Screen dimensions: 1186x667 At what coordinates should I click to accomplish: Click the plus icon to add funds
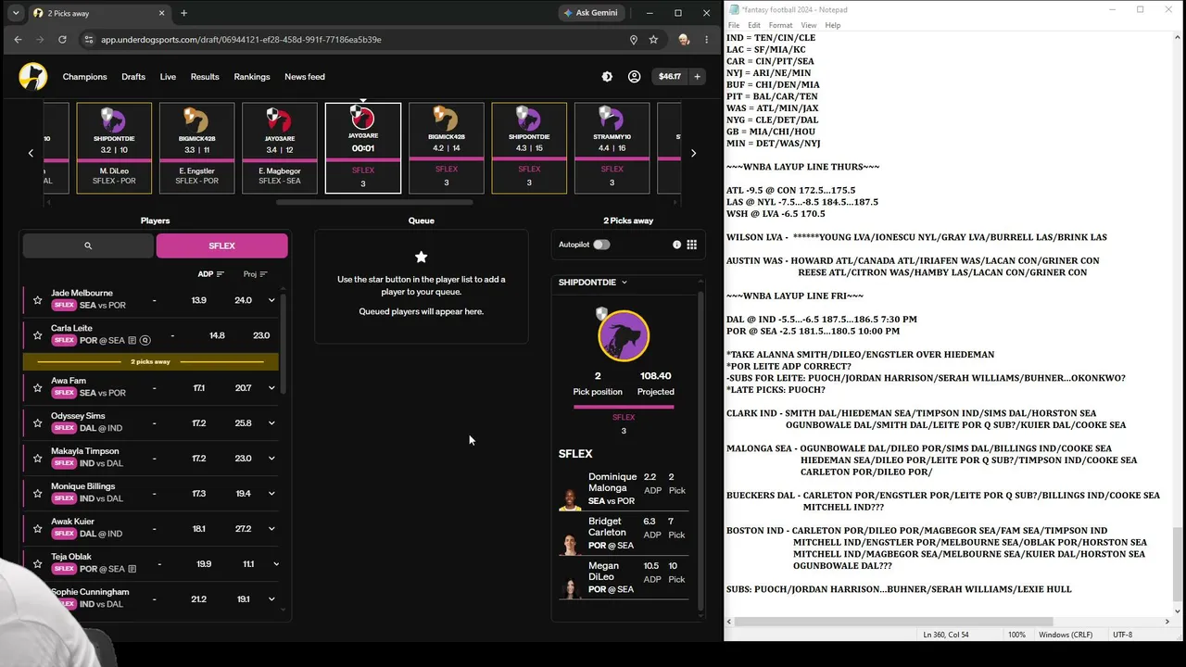(697, 77)
